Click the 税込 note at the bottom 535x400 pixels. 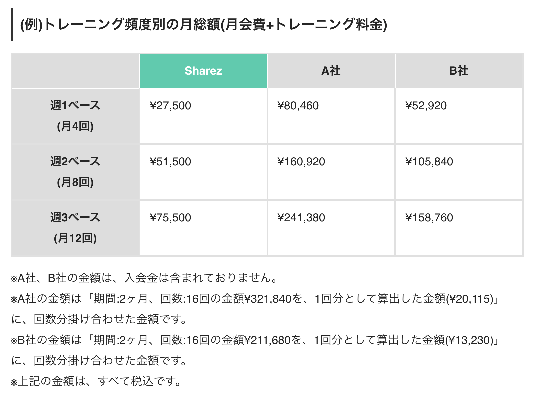[97, 381]
